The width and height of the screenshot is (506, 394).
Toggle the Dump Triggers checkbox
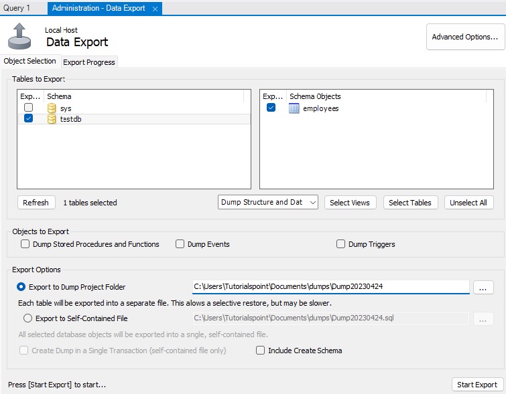point(341,244)
